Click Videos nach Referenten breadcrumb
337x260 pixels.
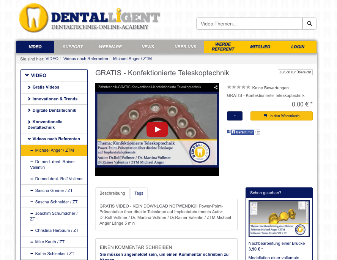click(x=85, y=59)
